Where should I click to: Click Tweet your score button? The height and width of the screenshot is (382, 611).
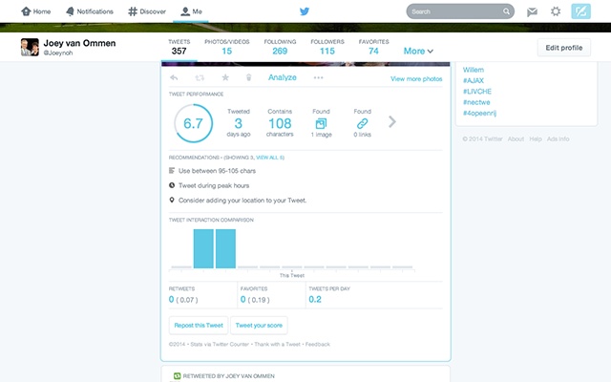coord(259,325)
